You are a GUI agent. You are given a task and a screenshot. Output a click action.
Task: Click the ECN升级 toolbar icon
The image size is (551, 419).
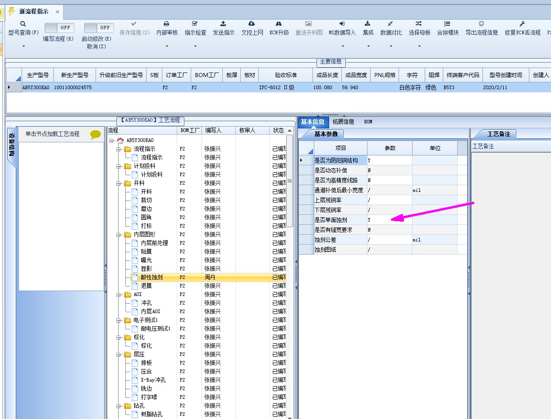tap(279, 24)
